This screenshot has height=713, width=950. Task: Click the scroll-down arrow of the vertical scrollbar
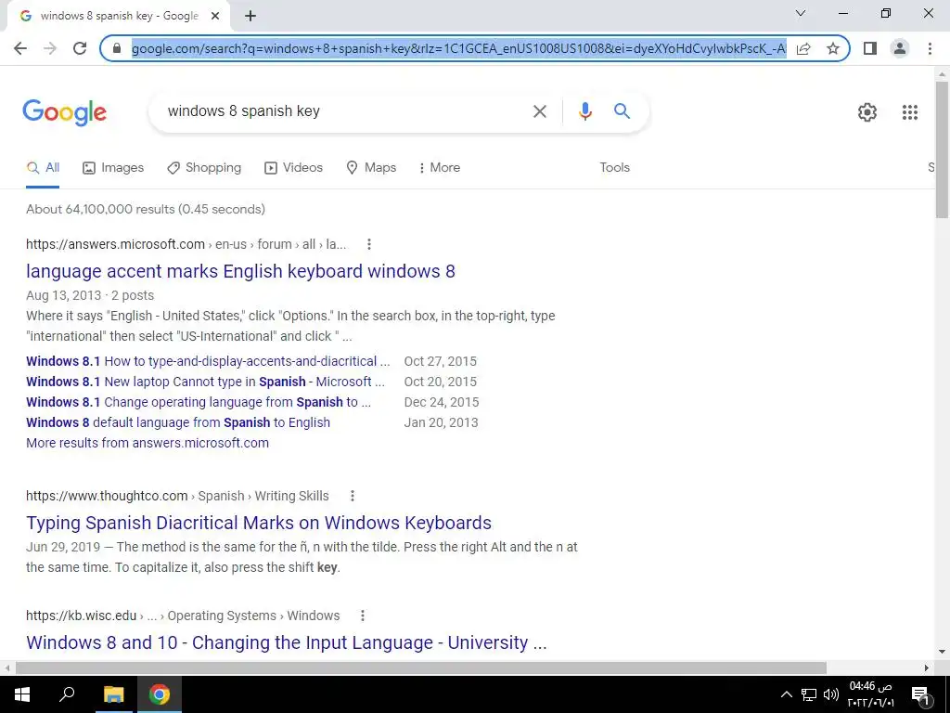point(942,652)
